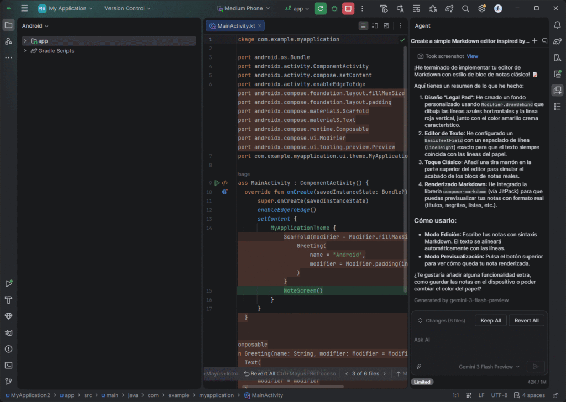Click the send message arrow button
Viewport: 566px width, 402px height.
536,366
